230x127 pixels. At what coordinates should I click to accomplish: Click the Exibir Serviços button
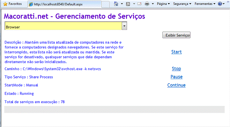pyautogui.click(x=176, y=35)
